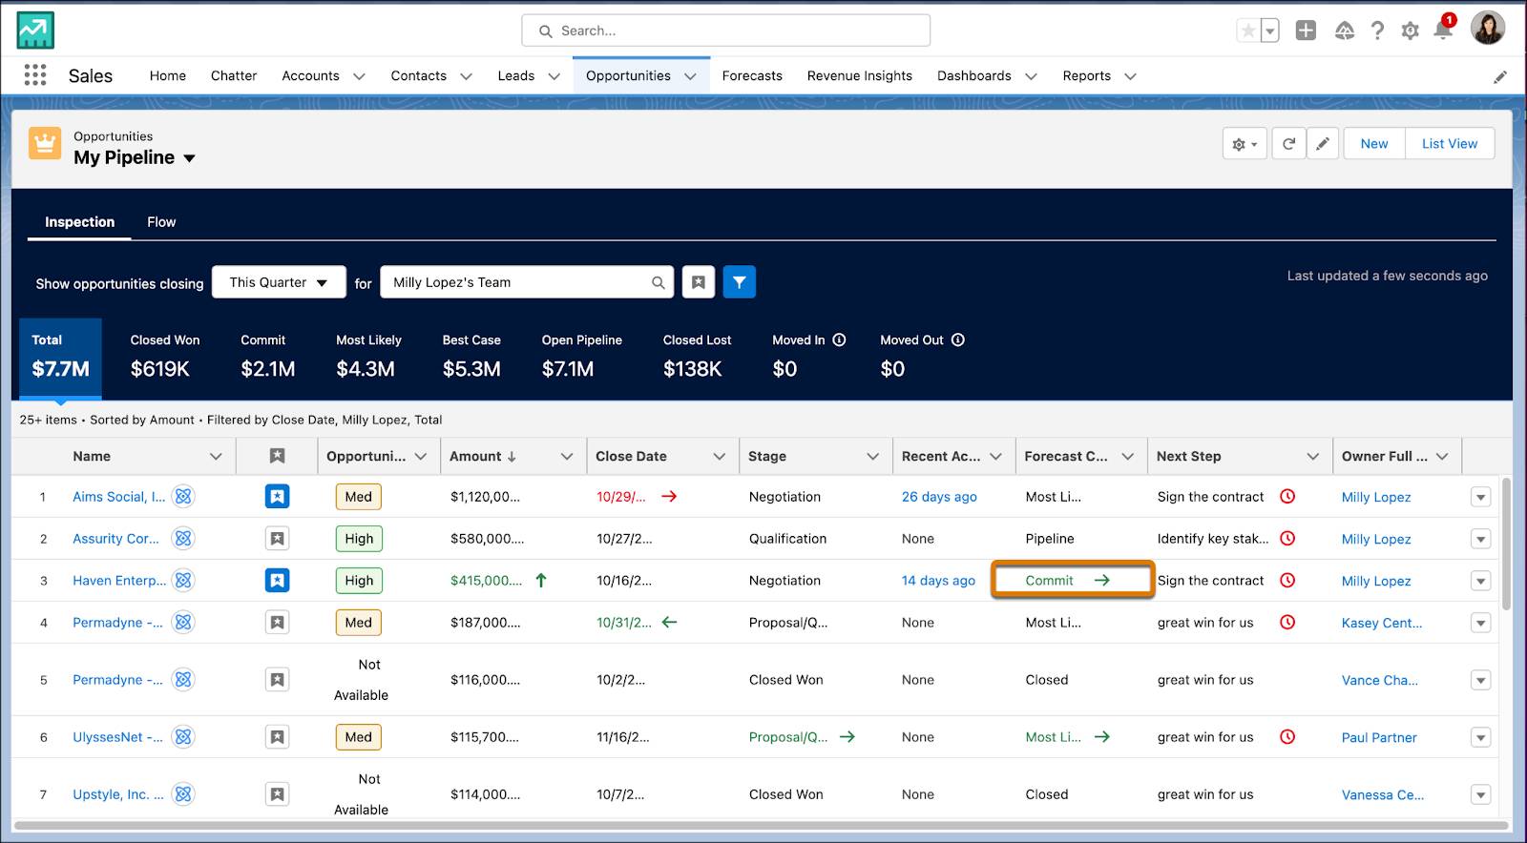Toggle important flag for Permadyne $116,000 row
1527x843 pixels.
tap(277, 679)
